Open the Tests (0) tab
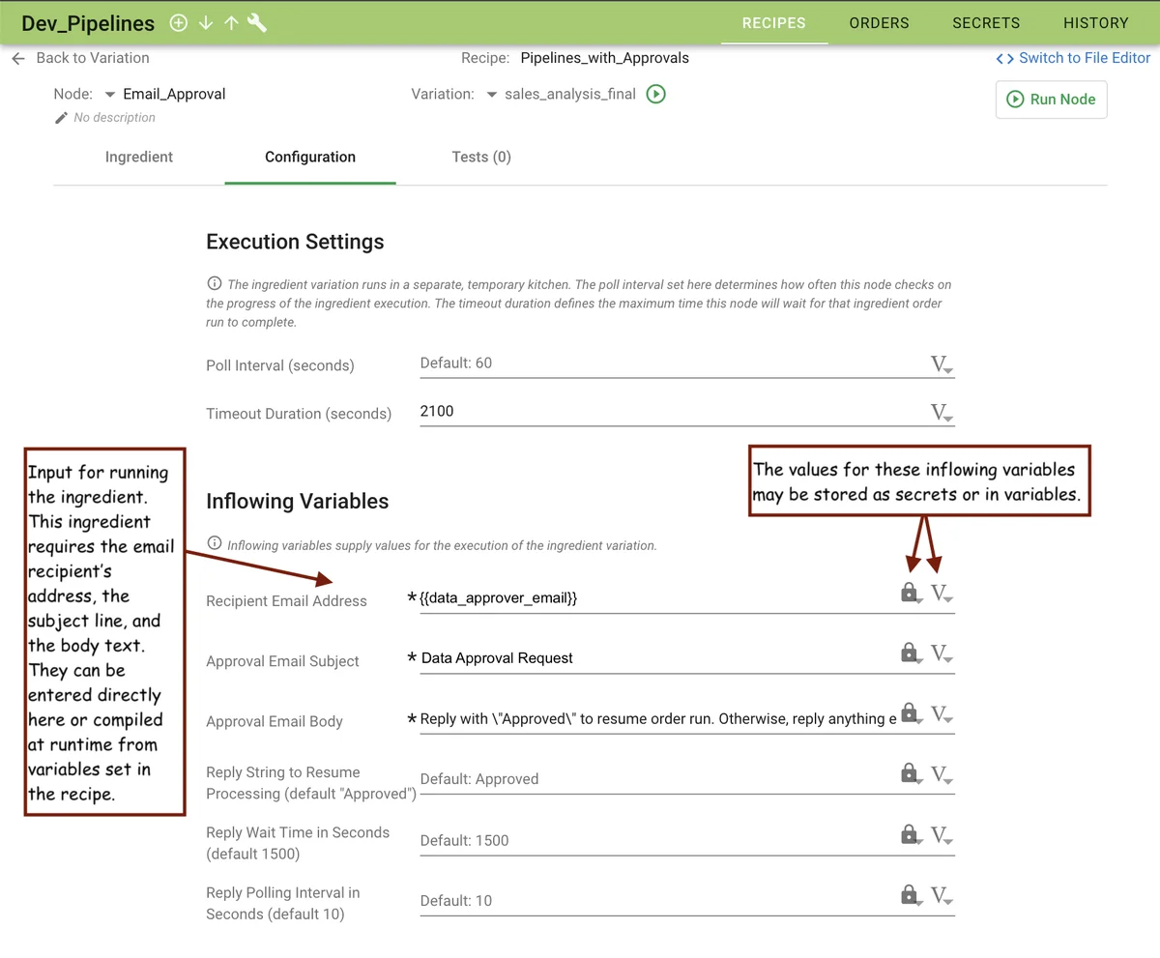 (481, 157)
